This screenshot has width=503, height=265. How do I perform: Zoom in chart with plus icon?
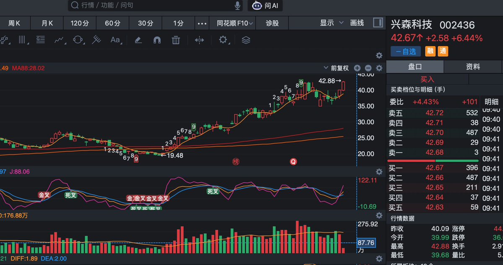(357, 68)
